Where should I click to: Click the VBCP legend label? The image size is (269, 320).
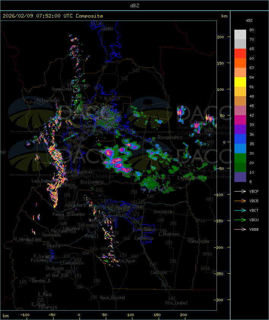coord(254,192)
